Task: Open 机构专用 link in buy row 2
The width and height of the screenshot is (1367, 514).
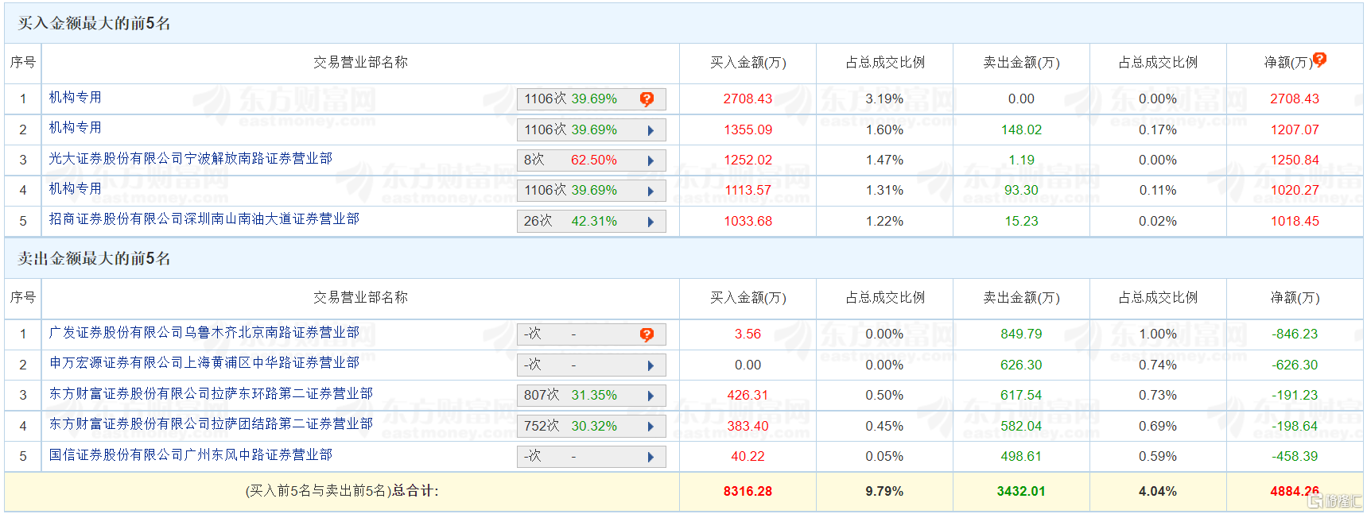Action: pos(76,127)
